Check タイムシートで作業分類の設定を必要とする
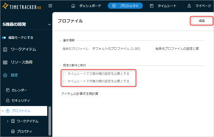This screenshot has height=137, width=214. tap(65, 81)
